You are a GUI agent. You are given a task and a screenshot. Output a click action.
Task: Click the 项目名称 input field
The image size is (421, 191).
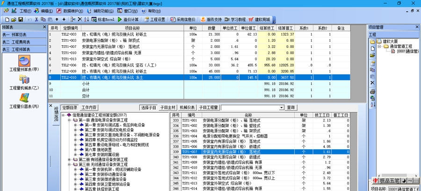coord(404,189)
